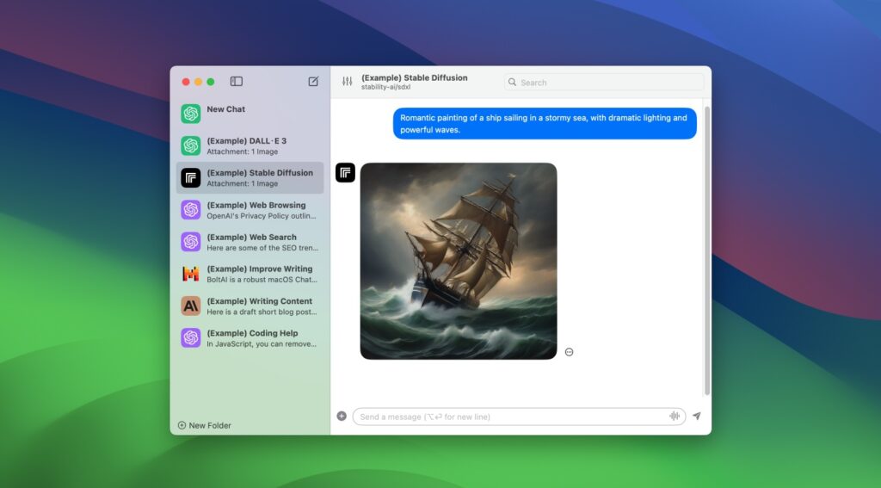This screenshot has height=488, width=881.
Task: Open the generated ship painting image
Action: point(459,261)
